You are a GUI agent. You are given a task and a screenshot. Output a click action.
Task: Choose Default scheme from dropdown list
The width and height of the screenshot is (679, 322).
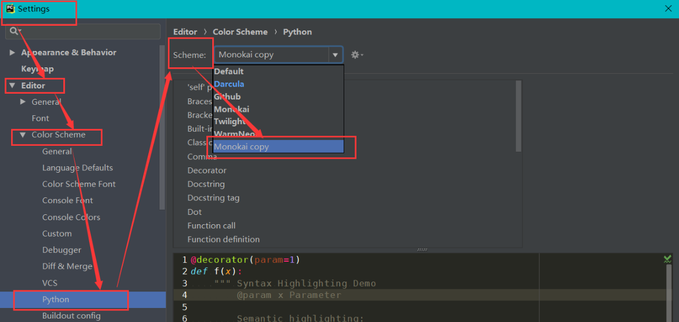point(279,72)
